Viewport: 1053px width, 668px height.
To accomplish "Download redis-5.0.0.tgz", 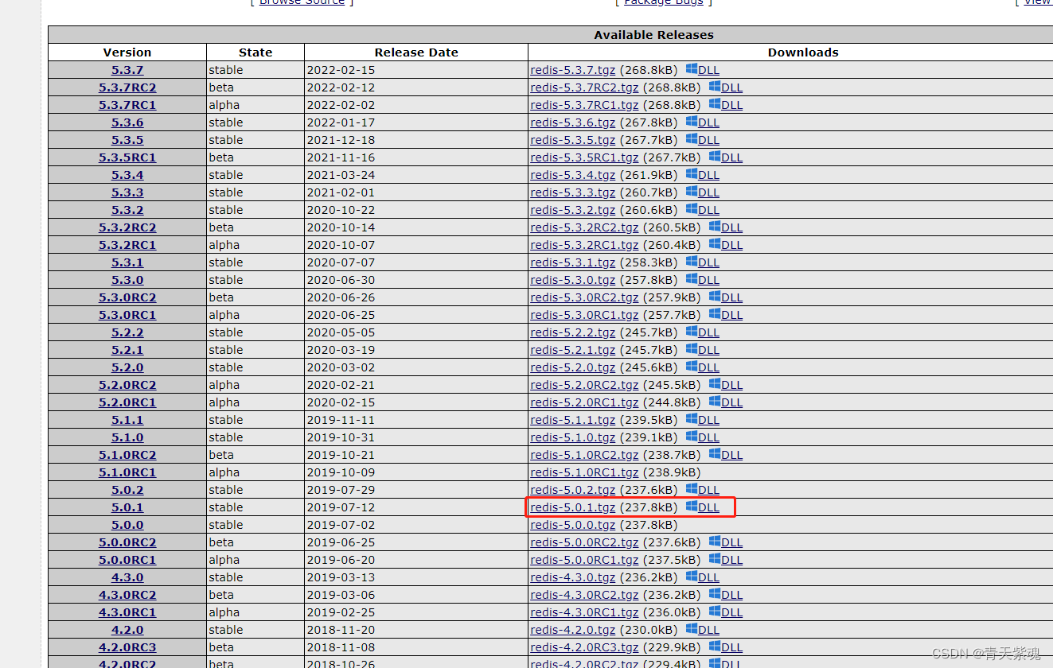I will (x=573, y=525).
